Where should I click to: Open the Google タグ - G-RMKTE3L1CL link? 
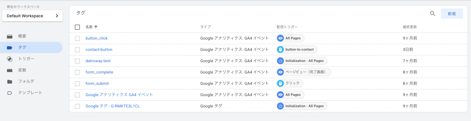pos(113,106)
